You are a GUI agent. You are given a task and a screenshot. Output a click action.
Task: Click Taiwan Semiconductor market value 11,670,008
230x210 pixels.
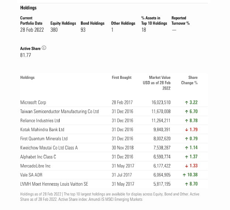point(161,112)
